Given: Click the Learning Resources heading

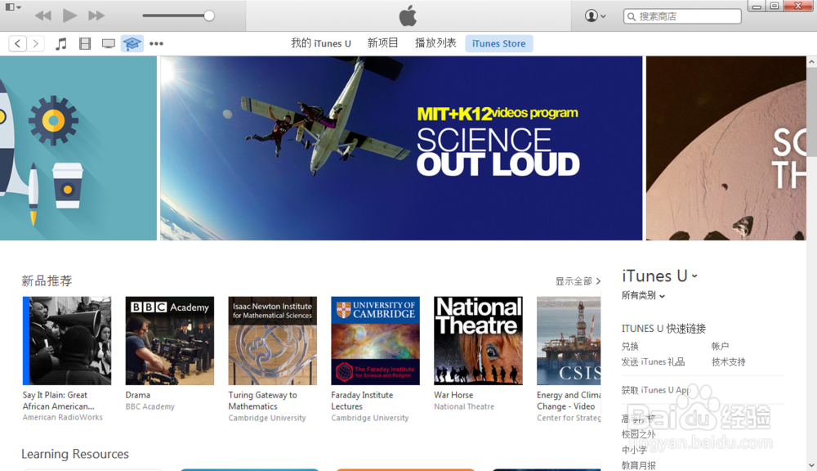Looking at the screenshot, I should pyautogui.click(x=75, y=454).
